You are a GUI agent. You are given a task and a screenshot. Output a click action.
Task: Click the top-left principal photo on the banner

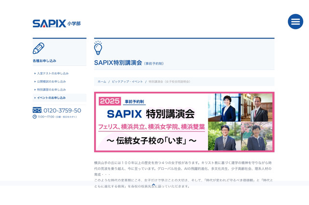[225, 107]
